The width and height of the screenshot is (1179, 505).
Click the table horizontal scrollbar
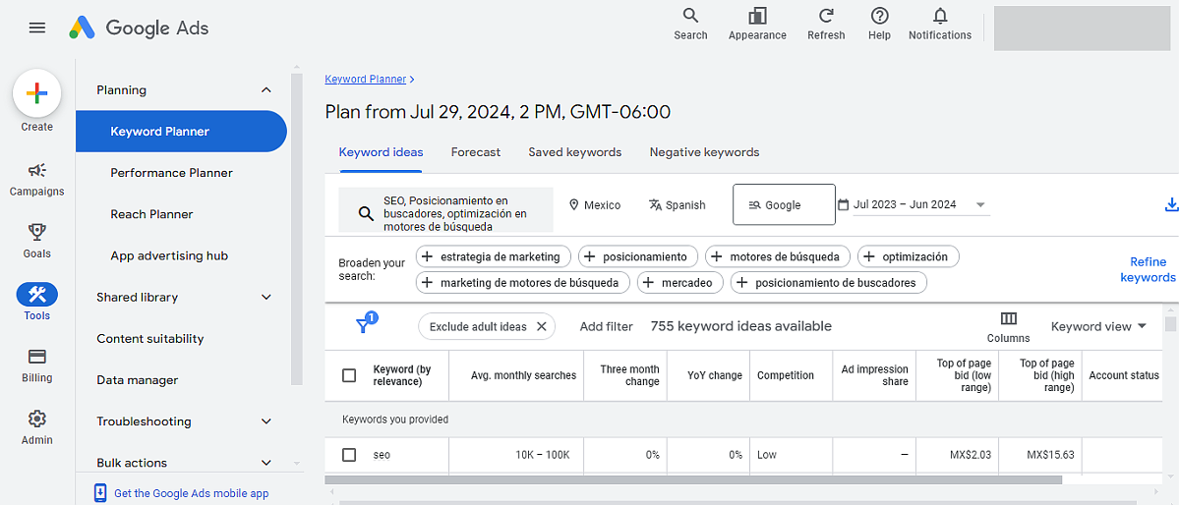point(693,479)
